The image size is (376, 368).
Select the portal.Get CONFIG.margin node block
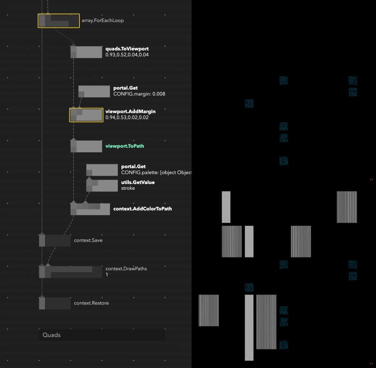(94, 92)
